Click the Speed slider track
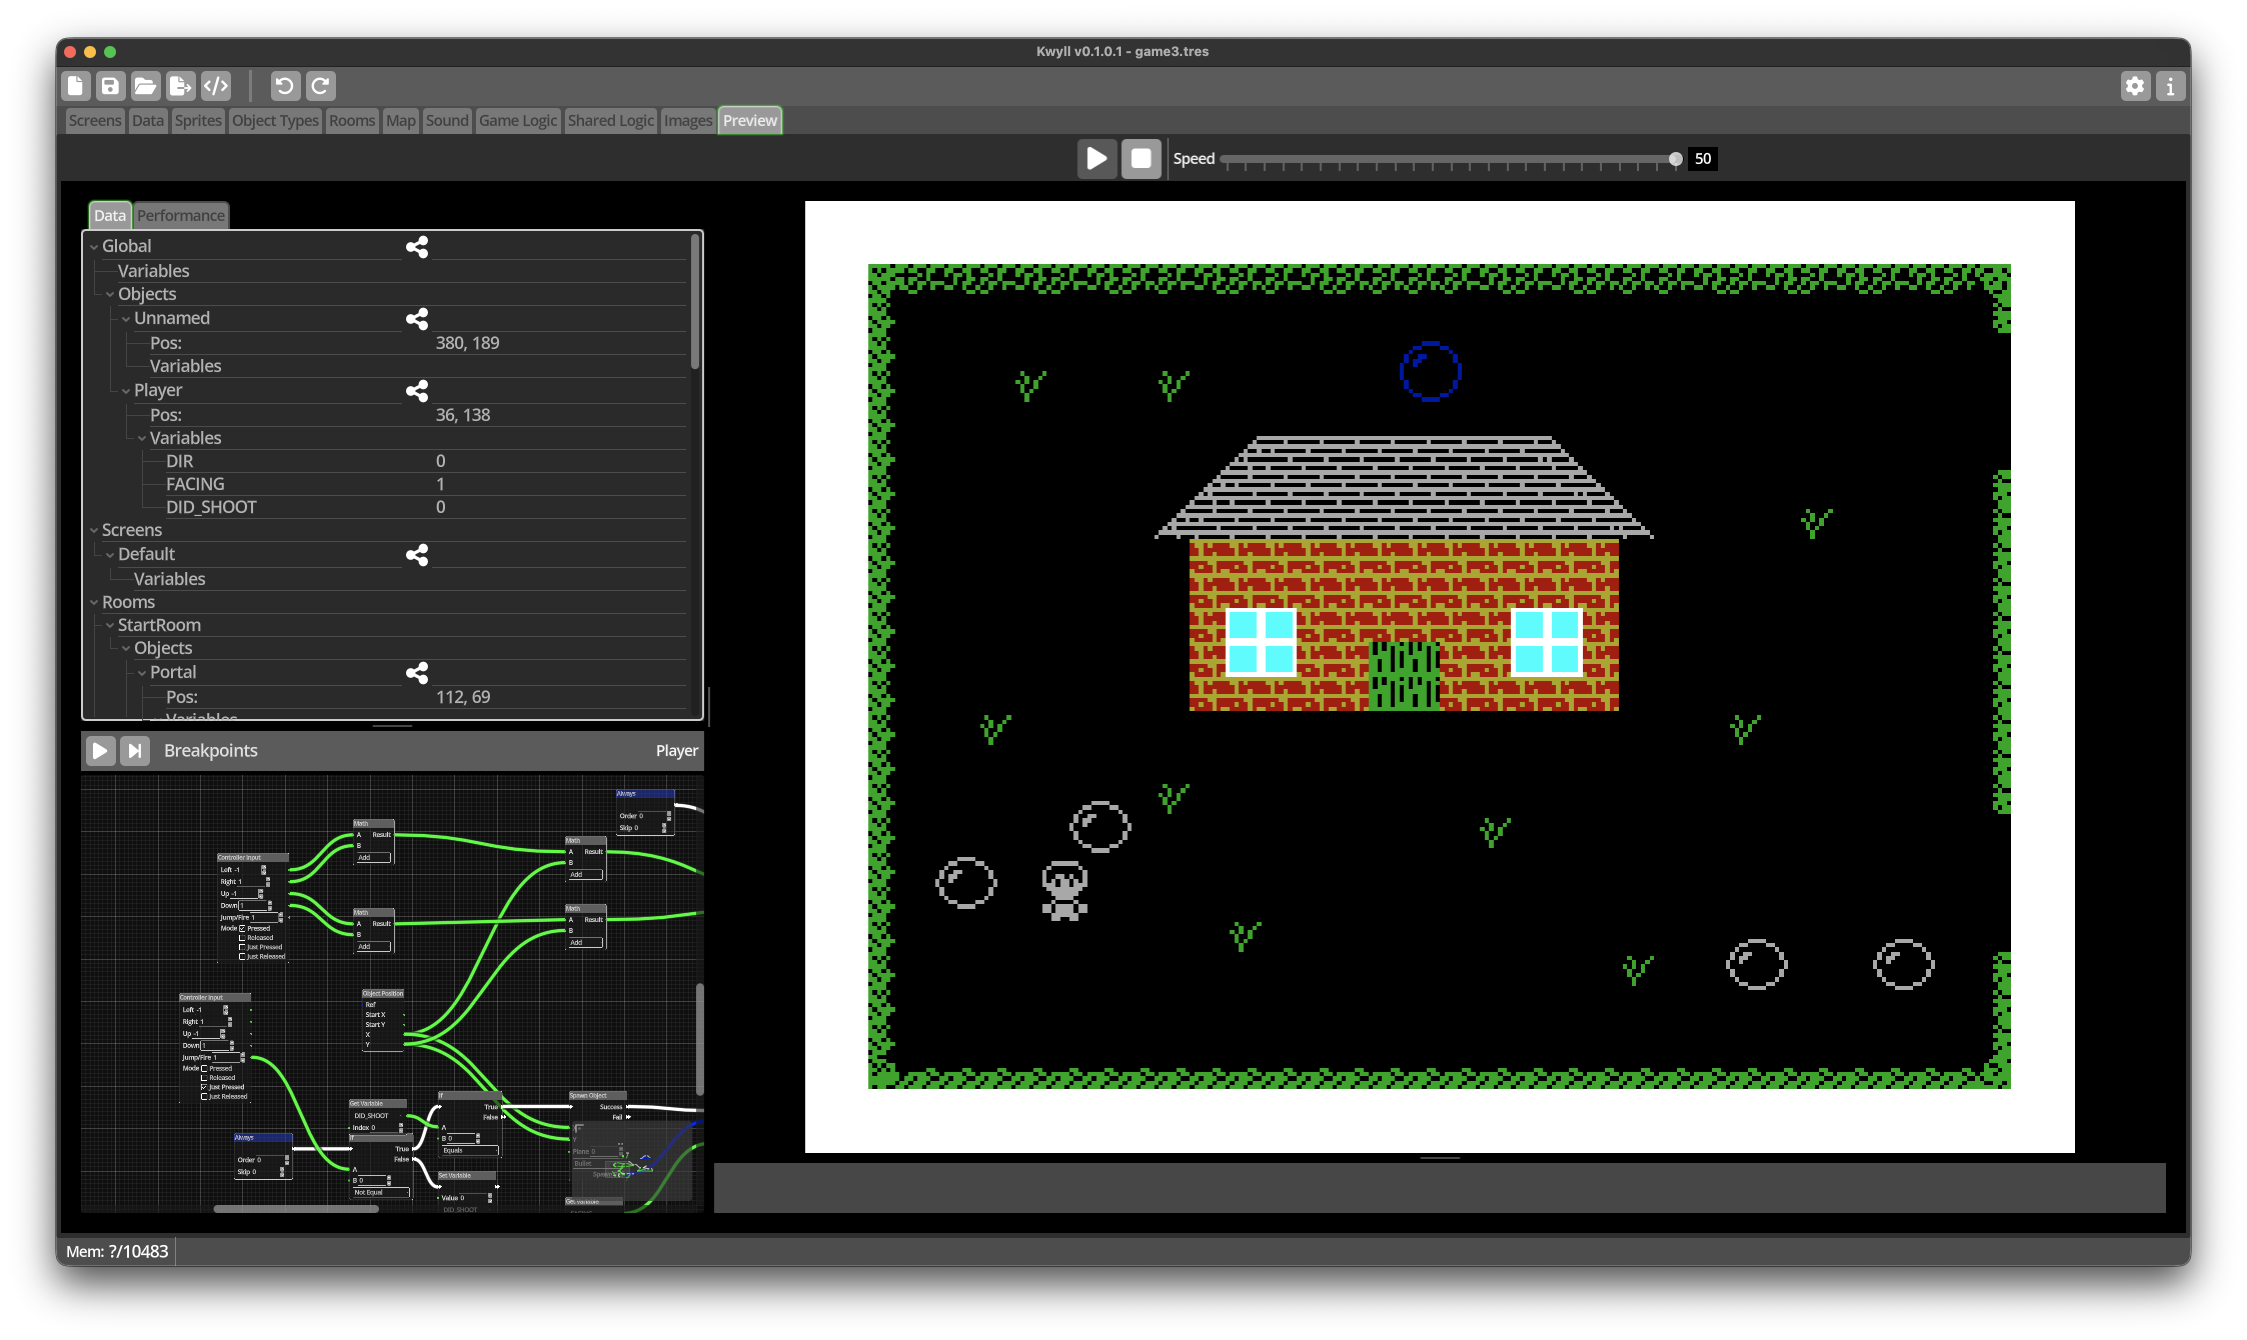The image size is (2247, 1340). (1445, 159)
